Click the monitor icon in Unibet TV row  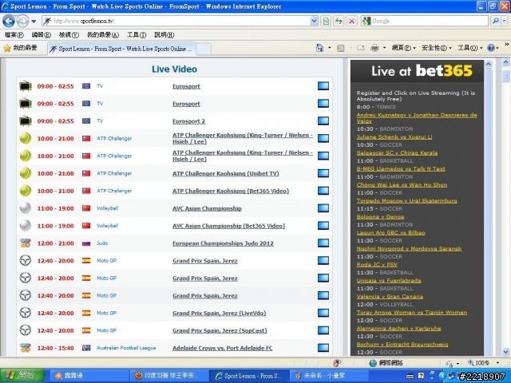point(323,173)
